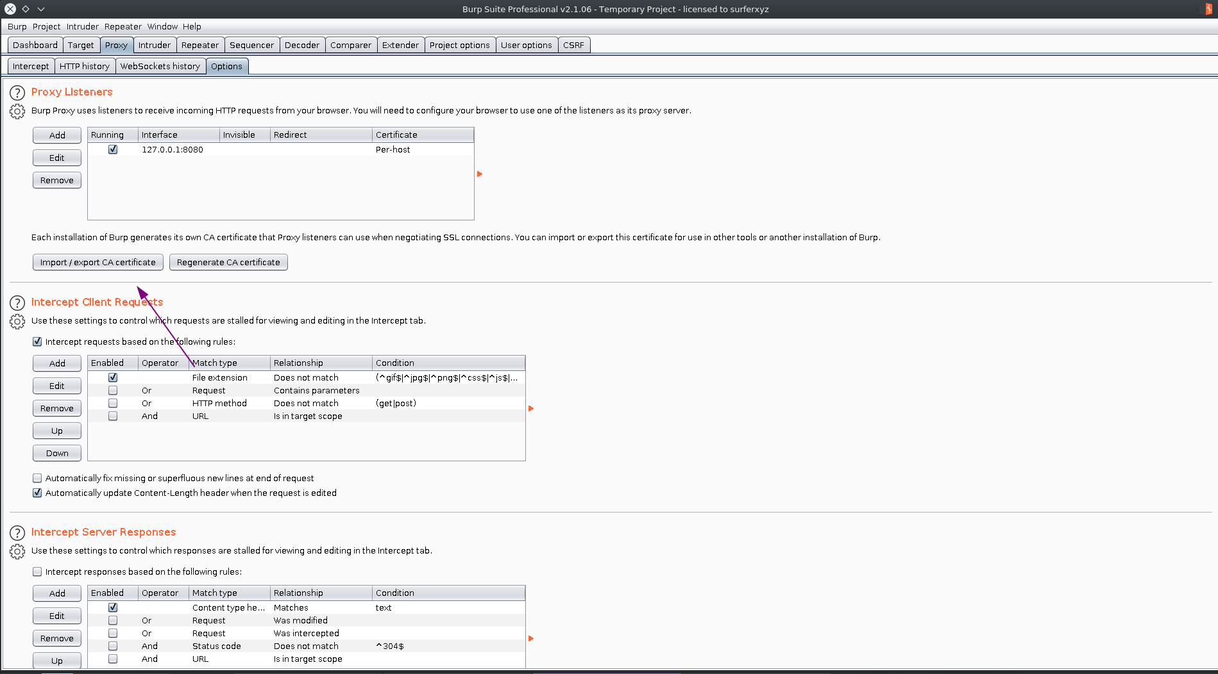Image resolution: width=1218 pixels, height=674 pixels.
Task: Disable File extension client rule checkbox
Action: (x=113, y=377)
